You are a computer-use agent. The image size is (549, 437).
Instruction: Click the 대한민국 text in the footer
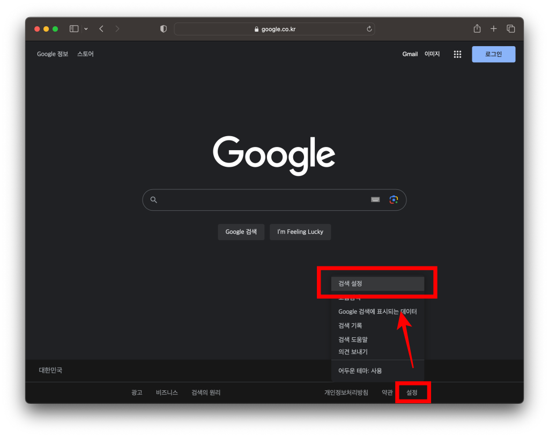[x=50, y=370]
